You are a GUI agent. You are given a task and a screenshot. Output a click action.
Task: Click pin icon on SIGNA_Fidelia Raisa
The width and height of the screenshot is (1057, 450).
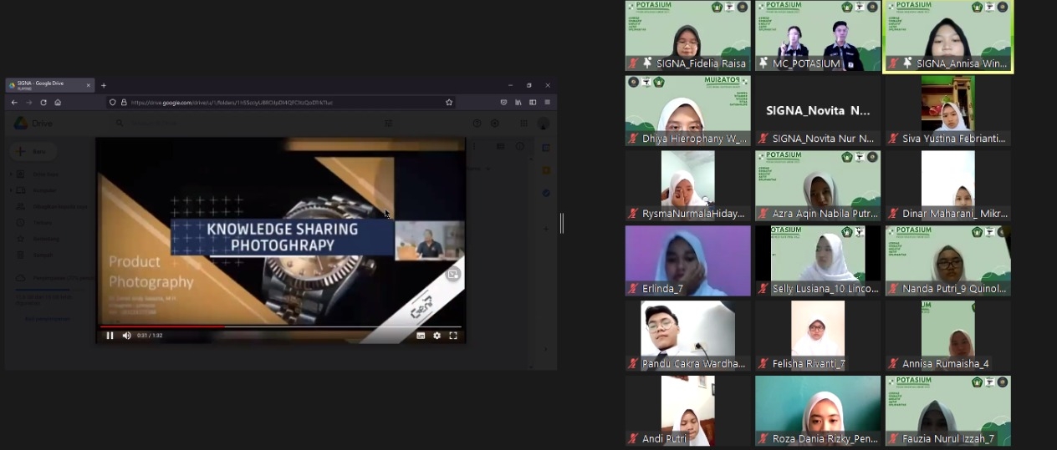[x=646, y=63]
